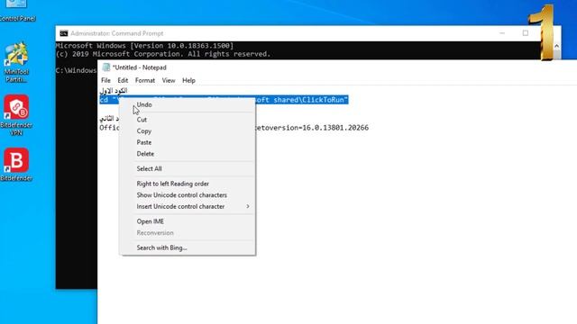Screen dimensions: 577x324
Task: Choose Copy in the context menu
Action: click(x=188, y=131)
